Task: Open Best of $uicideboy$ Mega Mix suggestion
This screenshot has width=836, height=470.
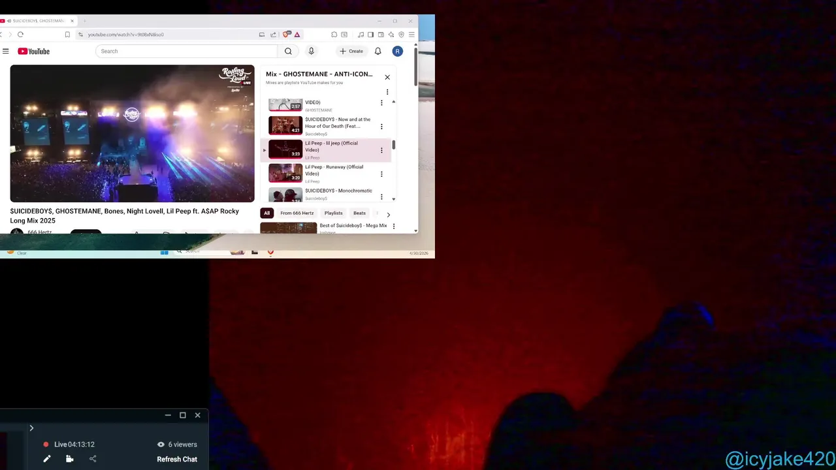Action: [353, 225]
